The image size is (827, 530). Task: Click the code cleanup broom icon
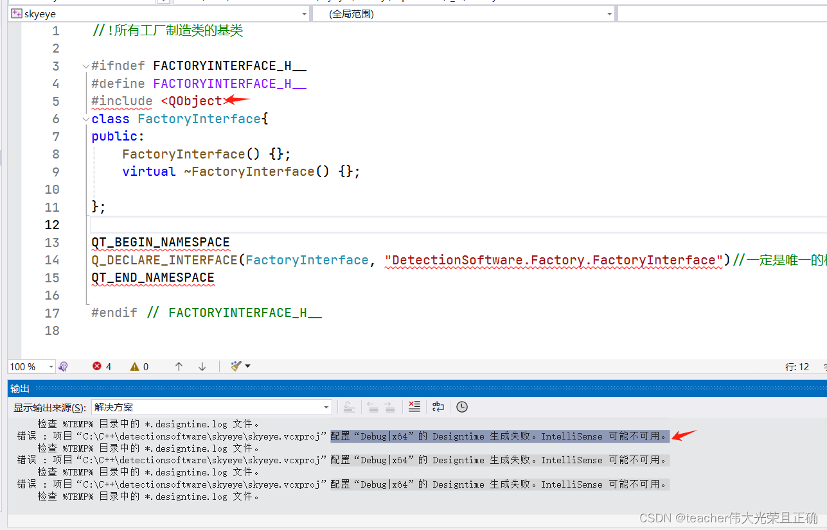coord(236,366)
